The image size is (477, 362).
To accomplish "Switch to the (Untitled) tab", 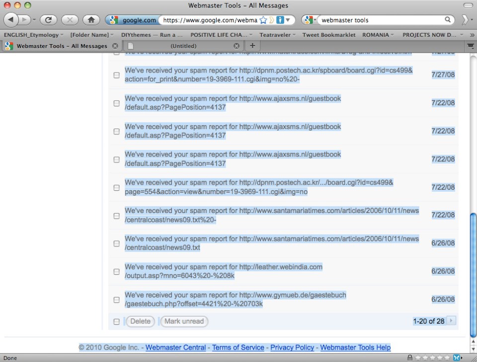I will [x=183, y=46].
